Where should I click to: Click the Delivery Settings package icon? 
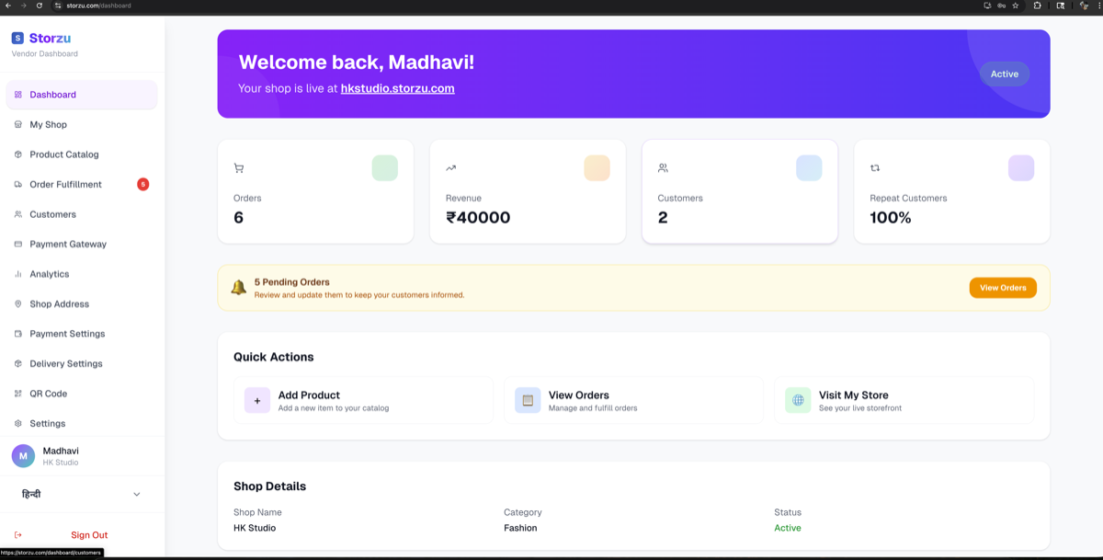pos(18,363)
